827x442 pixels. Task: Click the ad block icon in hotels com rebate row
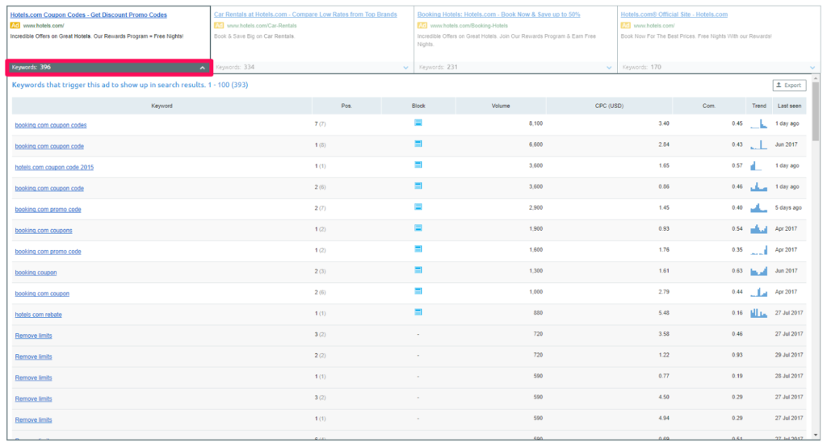(418, 312)
